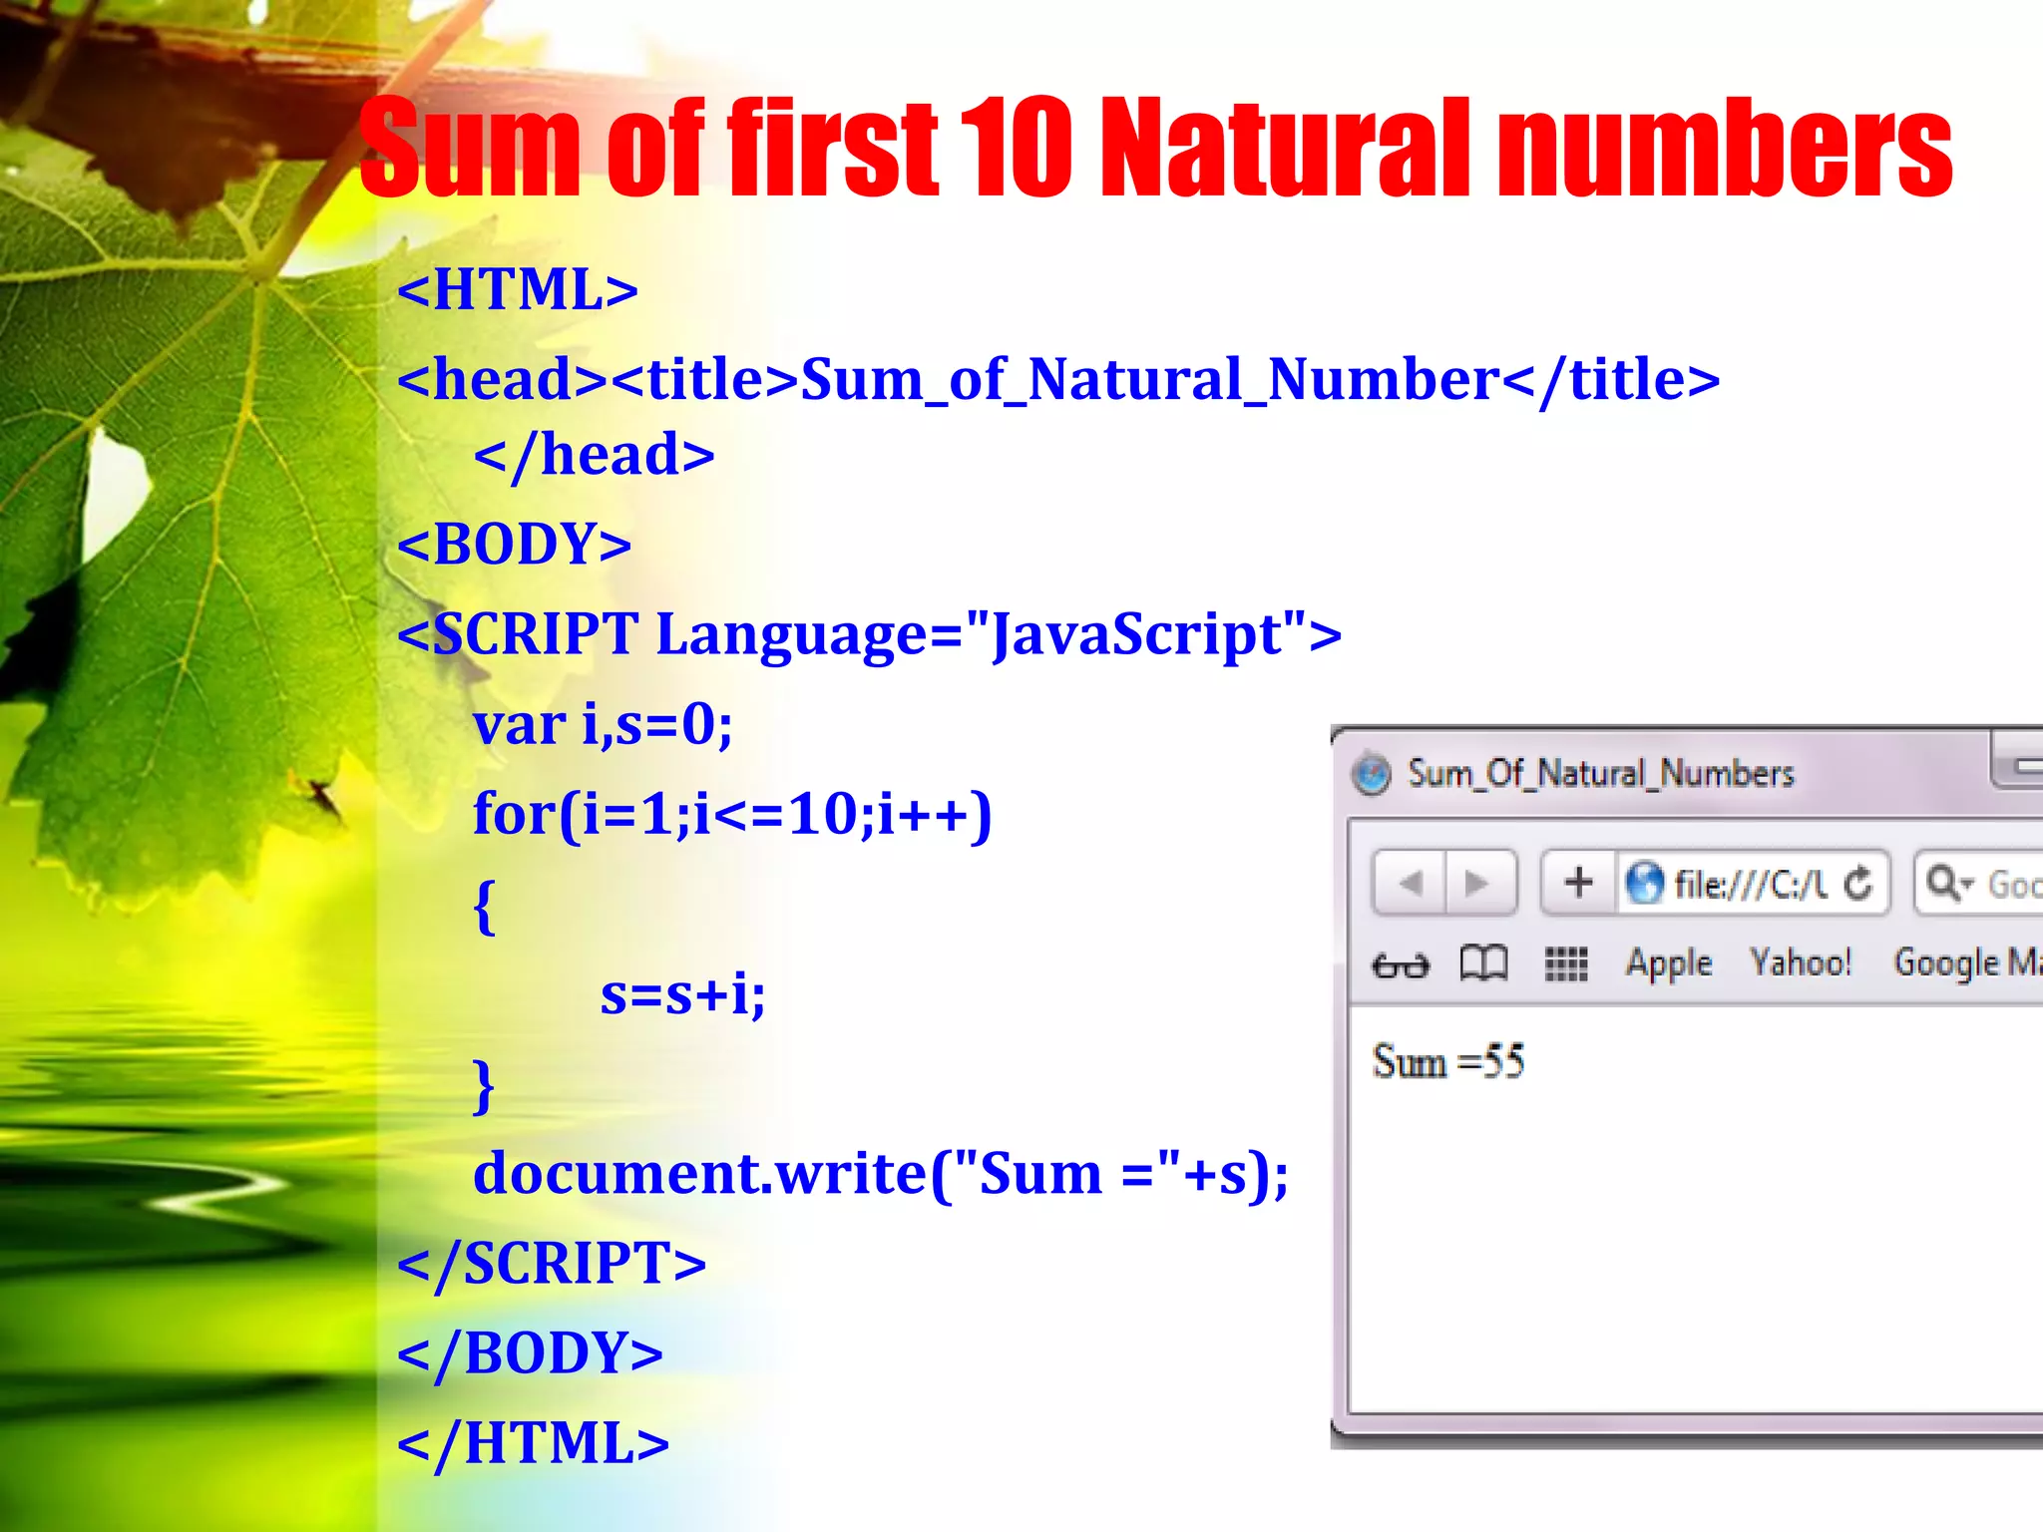Viewport: 2043px width, 1532px height.
Task: Click the s=s+i; statement
Action: 682,994
